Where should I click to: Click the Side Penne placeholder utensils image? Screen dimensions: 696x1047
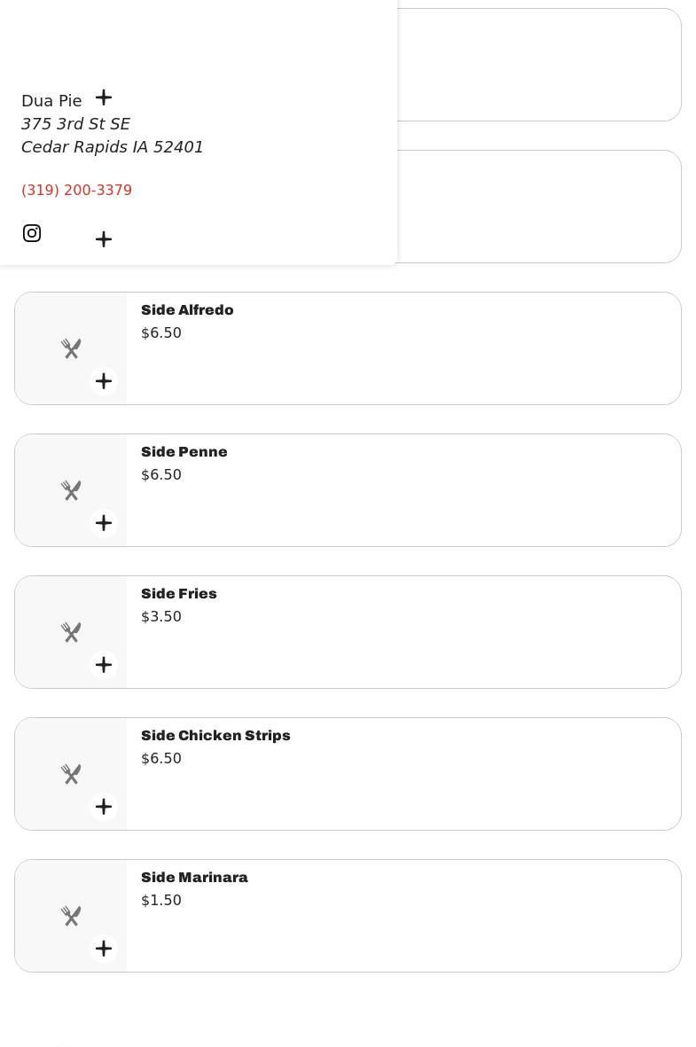click(x=71, y=490)
